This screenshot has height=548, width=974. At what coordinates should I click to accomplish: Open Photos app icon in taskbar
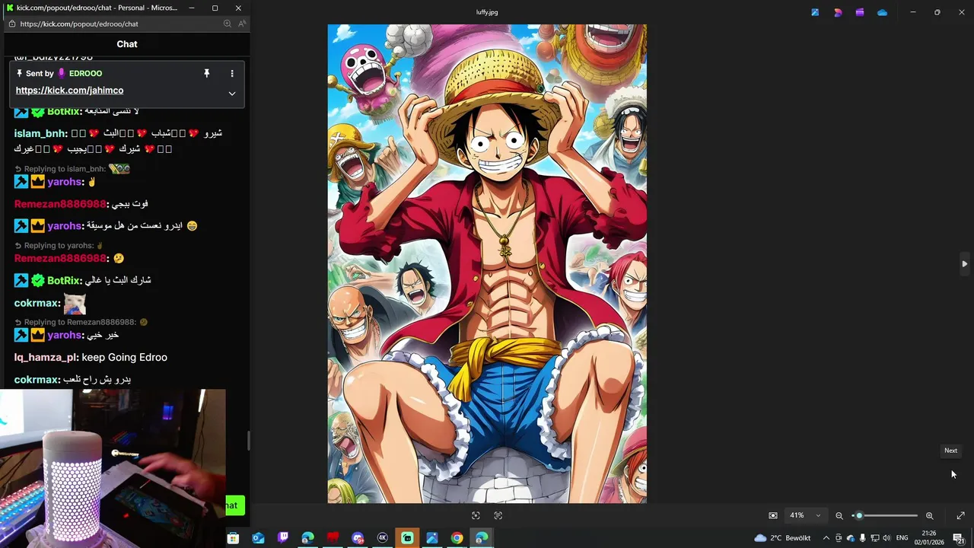(432, 538)
